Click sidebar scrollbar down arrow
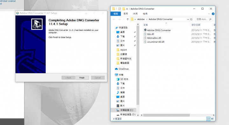This screenshot has height=125, width=229. pyautogui.click(x=138, y=115)
